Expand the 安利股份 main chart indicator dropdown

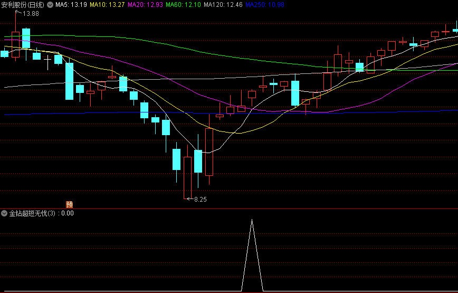50,5
